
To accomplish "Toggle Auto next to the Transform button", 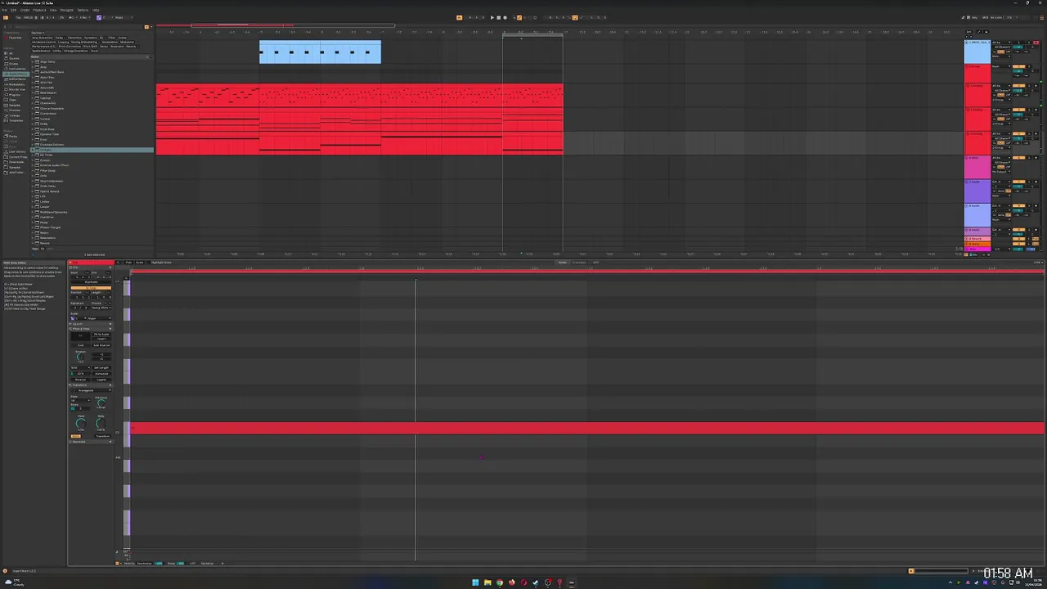I will coord(76,436).
